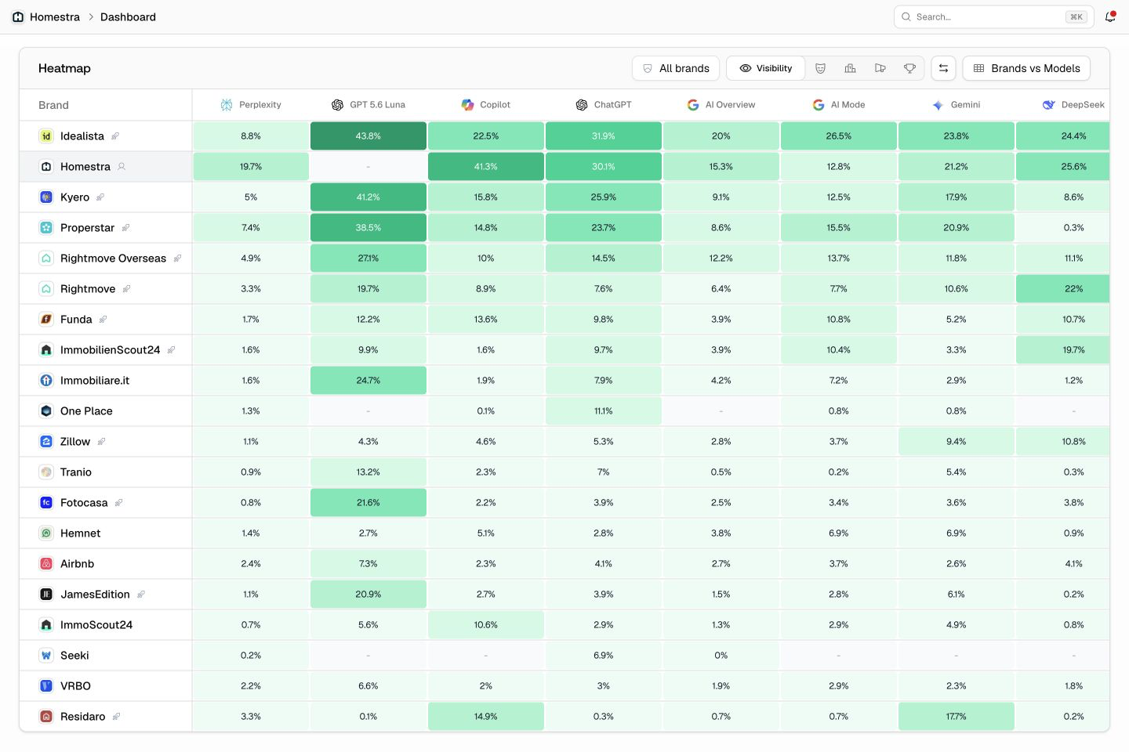This screenshot has width=1129, height=752.
Task: Click the Gemini column header
Action: click(x=957, y=105)
